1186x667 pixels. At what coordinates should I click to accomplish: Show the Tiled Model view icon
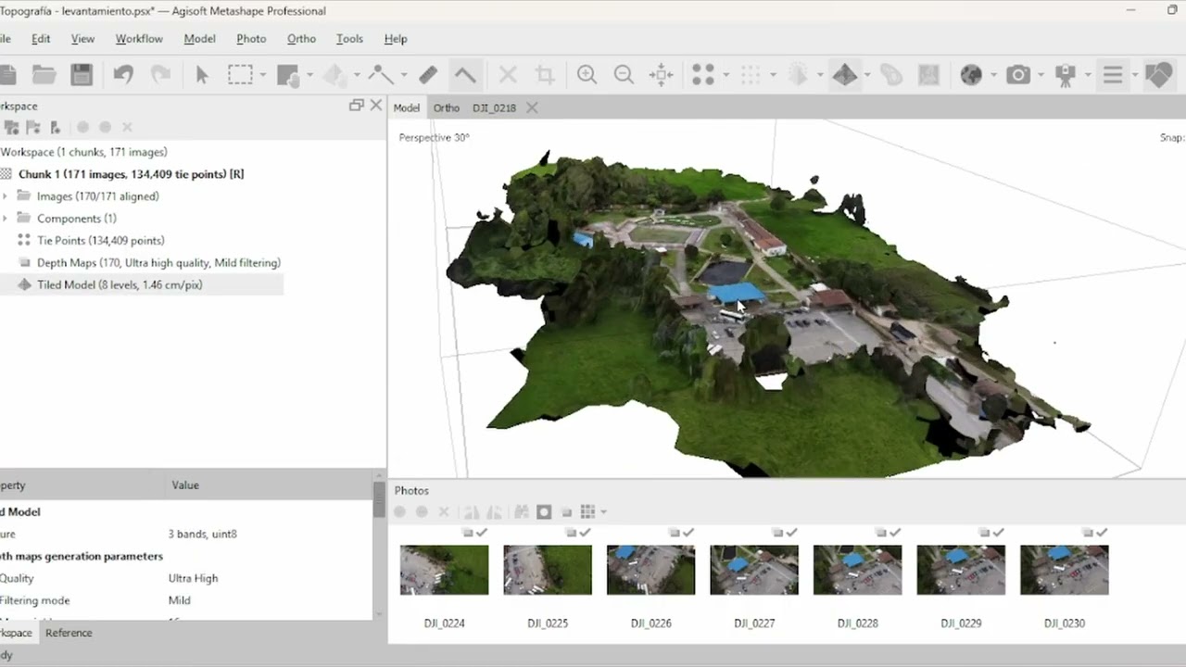coord(844,75)
